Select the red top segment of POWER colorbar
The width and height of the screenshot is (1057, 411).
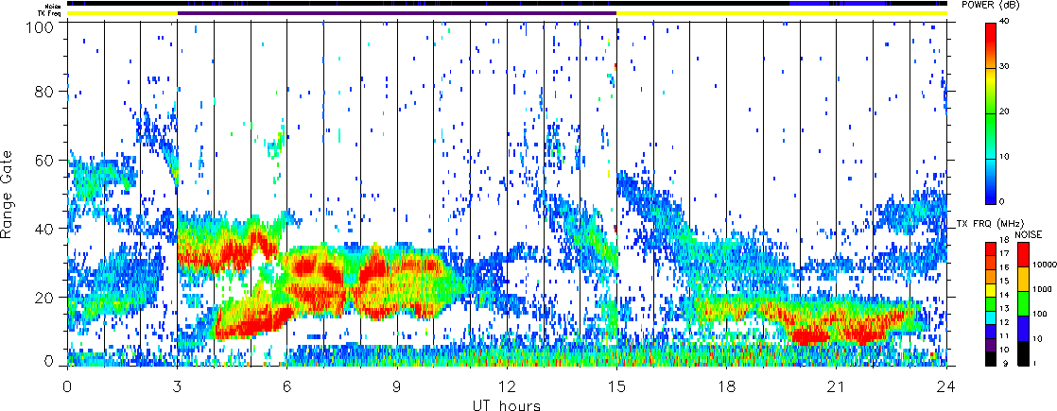point(990,45)
